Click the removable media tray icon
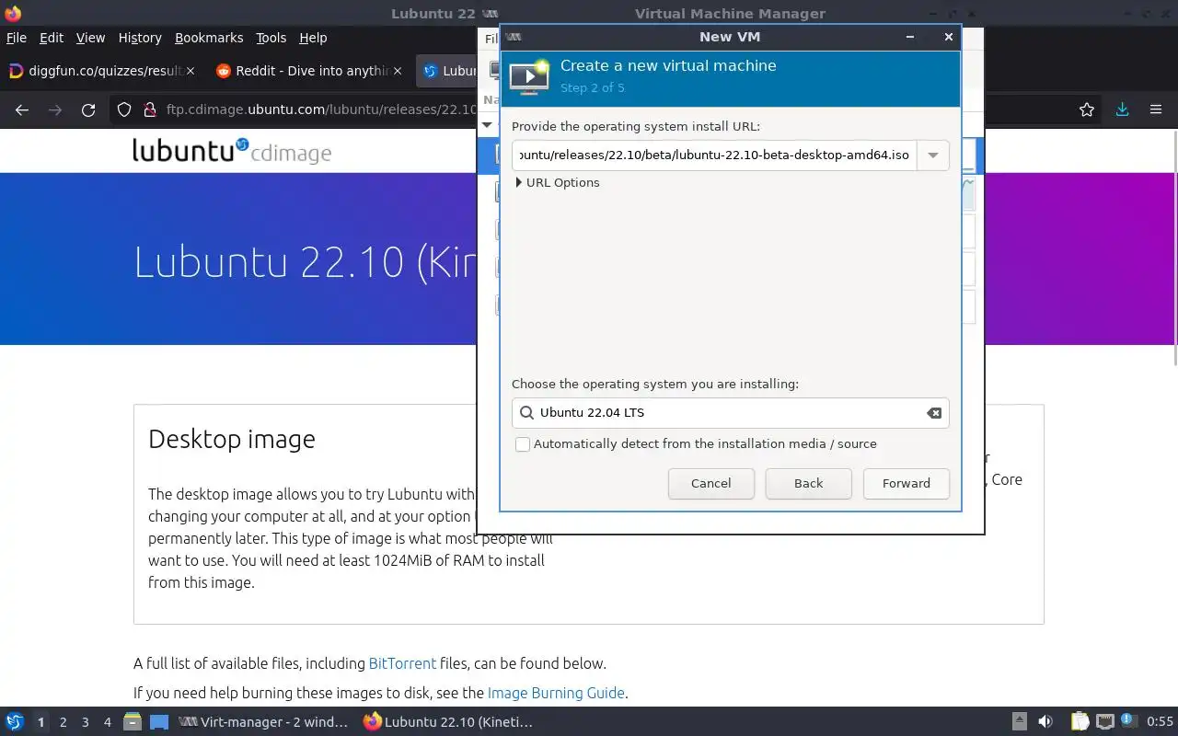 click(1020, 722)
